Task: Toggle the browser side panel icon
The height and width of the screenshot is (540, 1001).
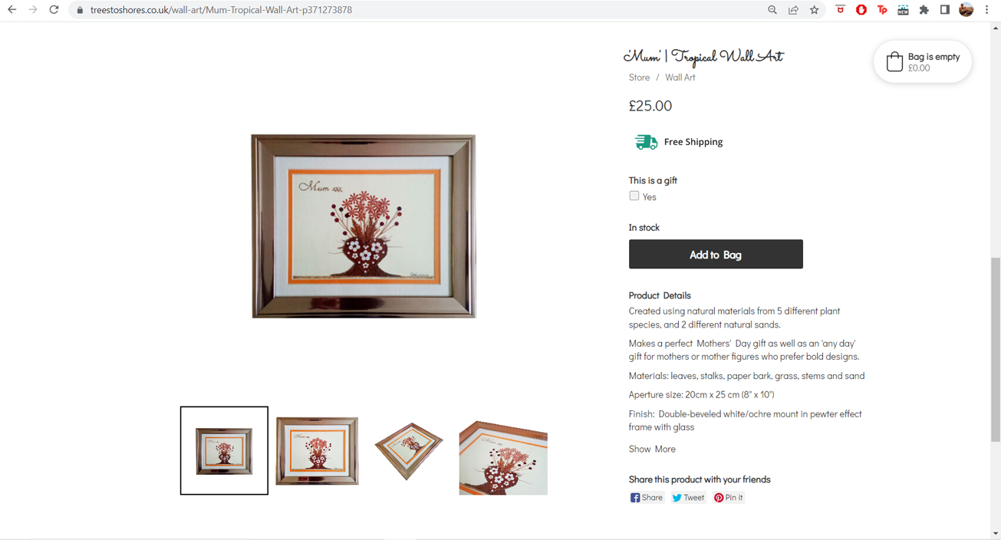Action: 945,10
